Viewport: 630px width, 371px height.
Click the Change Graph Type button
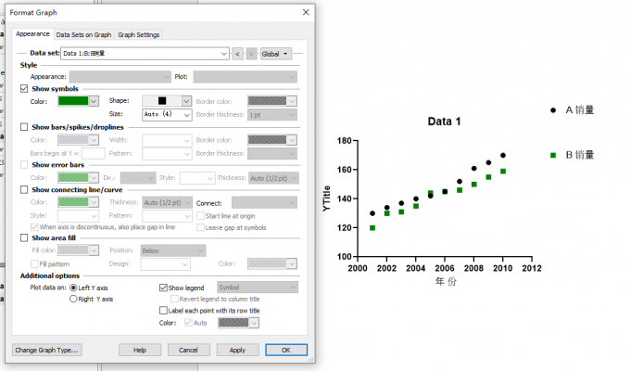point(46,350)
